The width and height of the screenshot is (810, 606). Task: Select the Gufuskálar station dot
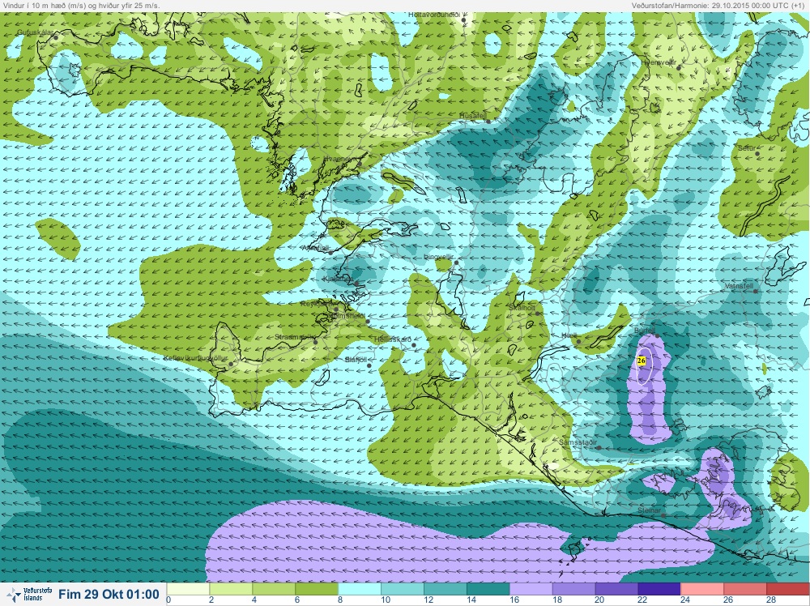(x=56, y=37)
